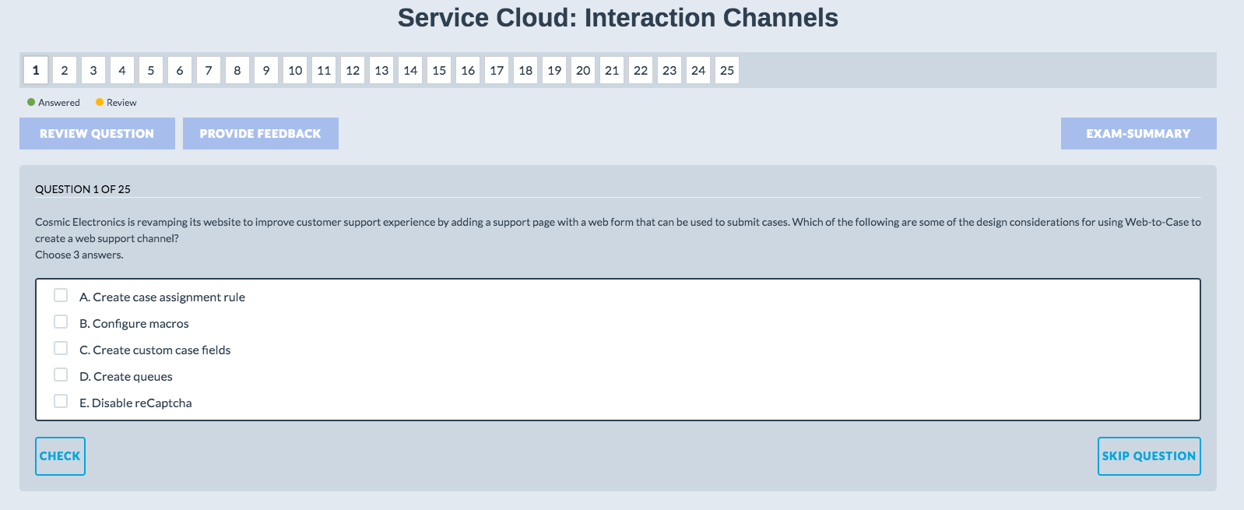Click the CHECK button
The width and height of the screenshot is (1244, 510).
(x=60, y=456)
